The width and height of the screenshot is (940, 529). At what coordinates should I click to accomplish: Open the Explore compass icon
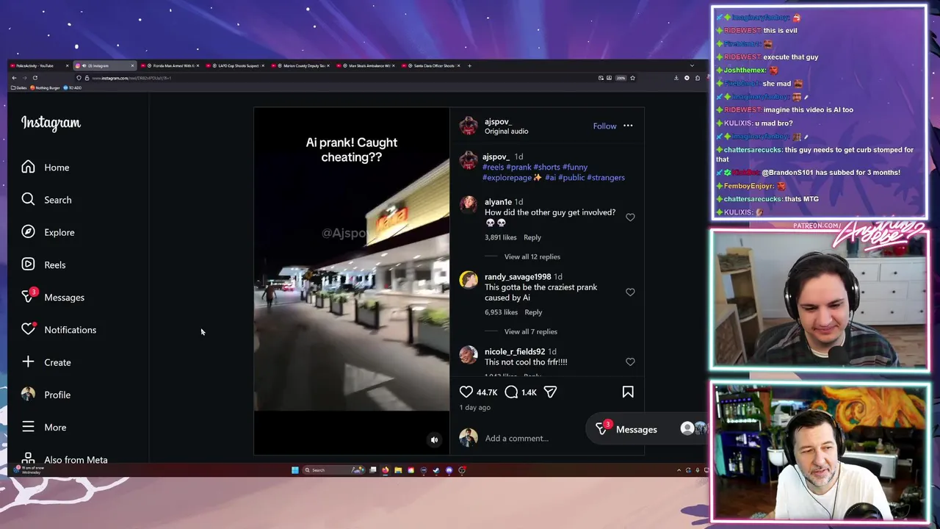click(28, 232)
